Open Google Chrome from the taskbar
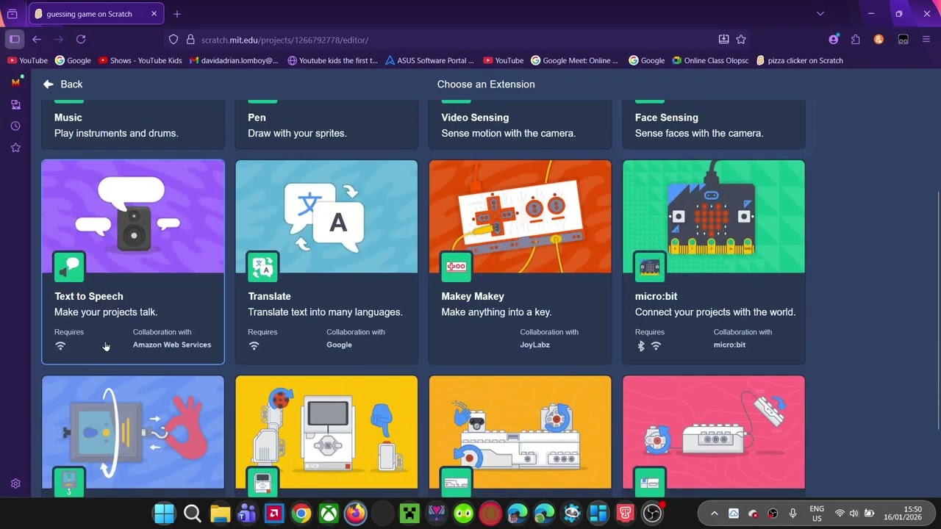The width and height of the screenshot is (941, 529). 301,513
